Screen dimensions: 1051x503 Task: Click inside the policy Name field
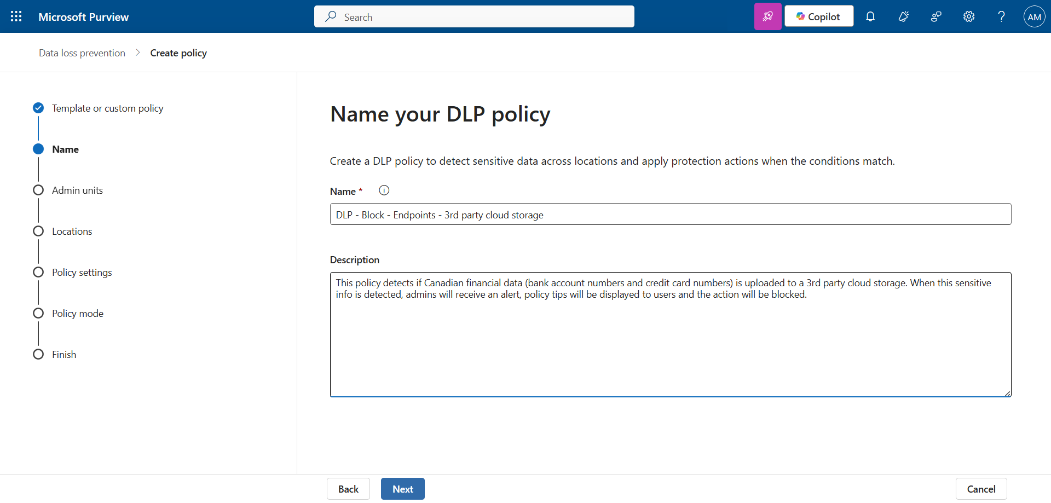click(x=670, y=215)
